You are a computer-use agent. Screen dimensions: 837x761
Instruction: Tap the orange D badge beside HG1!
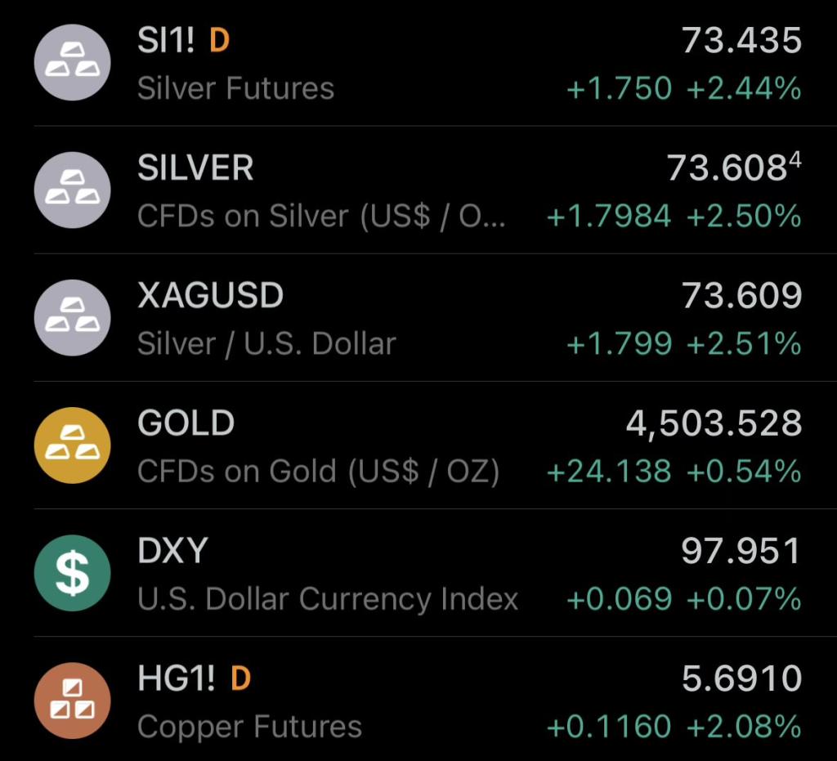point(240,678)
